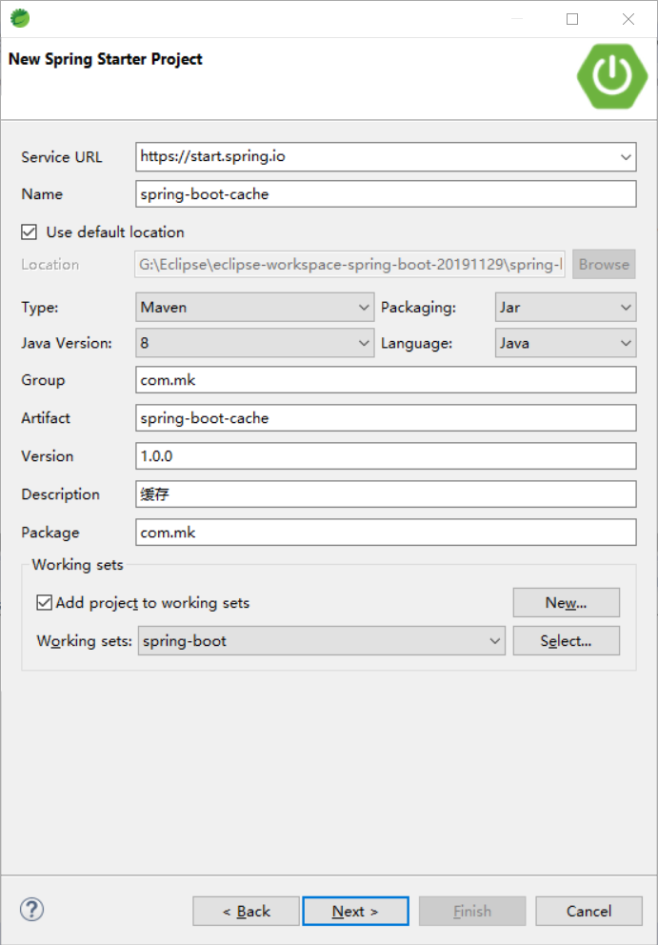Click into the Package input field

[386, 533]
